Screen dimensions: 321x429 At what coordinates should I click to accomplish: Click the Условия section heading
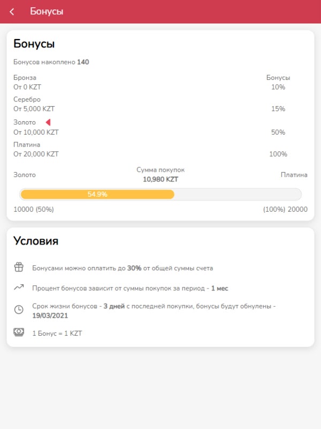pyautogui.click(x=36, y=241)
